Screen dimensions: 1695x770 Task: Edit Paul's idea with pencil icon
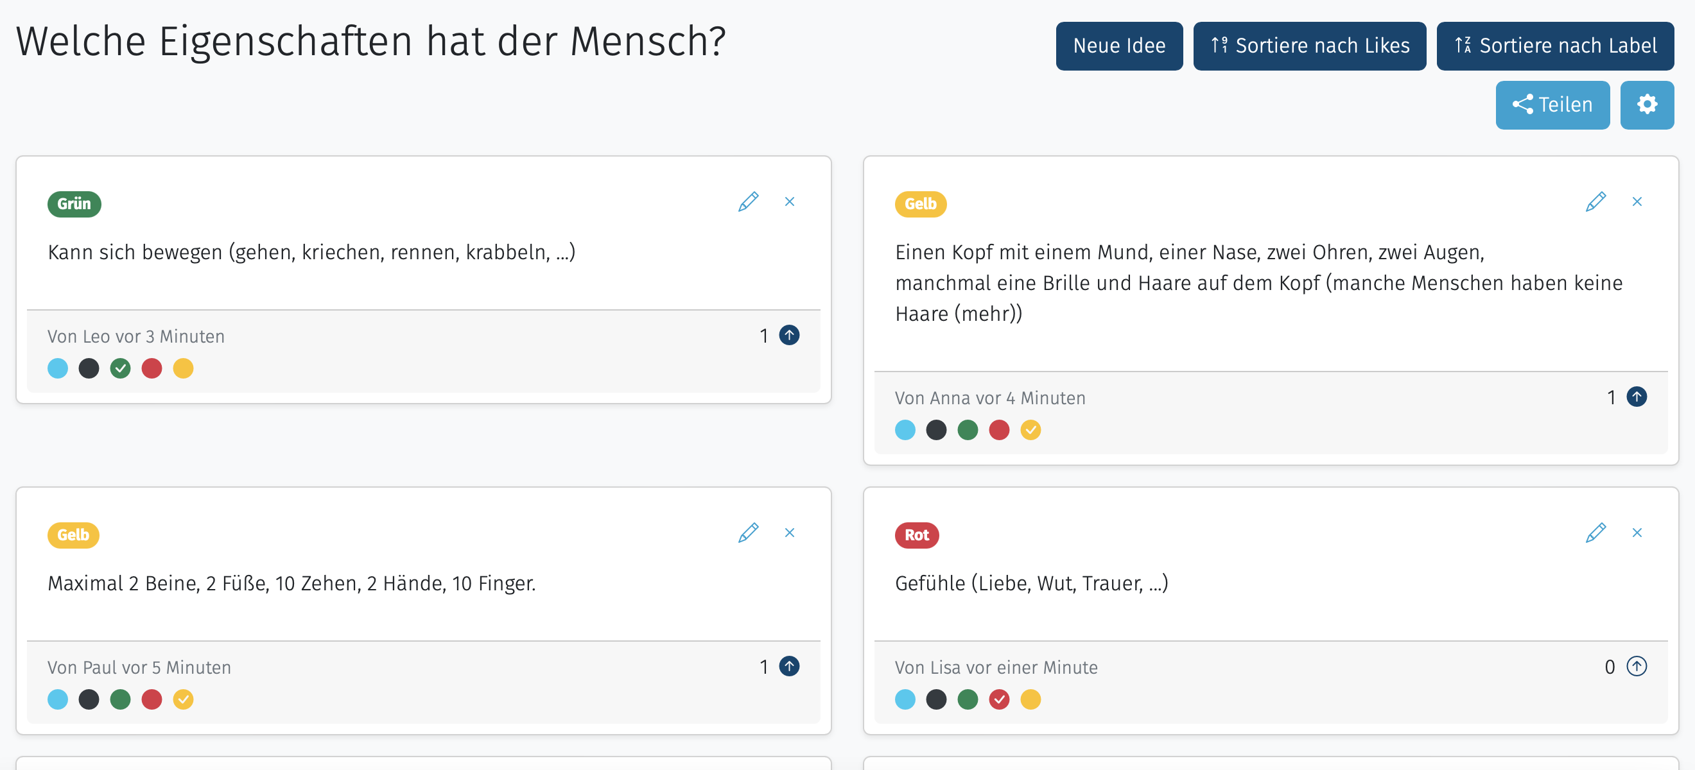tap(748, 533)
